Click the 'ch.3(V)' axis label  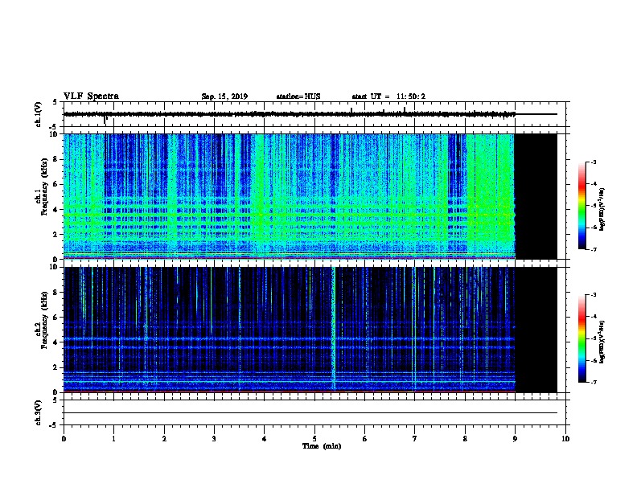[39, 412]
